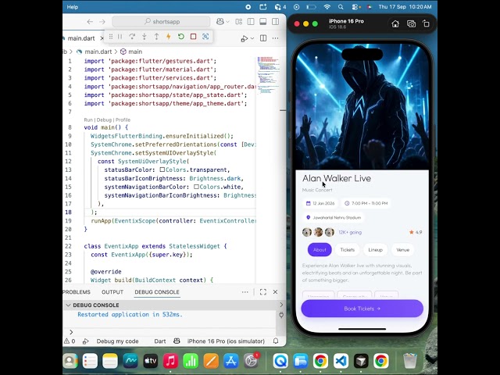Click the Debug code lens link
The width and height of the screenshot is (500, 375).
click(x=104, y=120)
